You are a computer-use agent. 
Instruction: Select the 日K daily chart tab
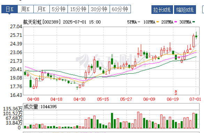point(9,9)
